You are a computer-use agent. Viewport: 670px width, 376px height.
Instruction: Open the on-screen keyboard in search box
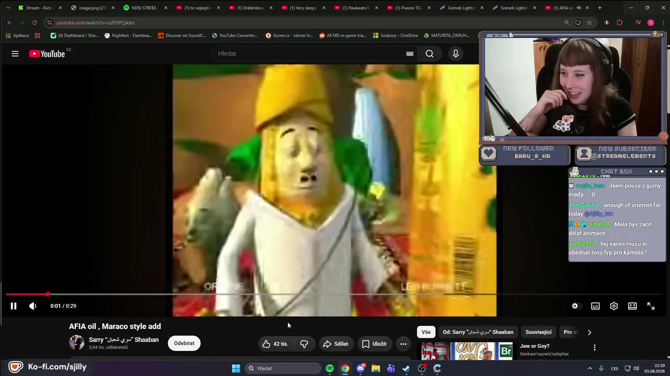tap(410, 54)
